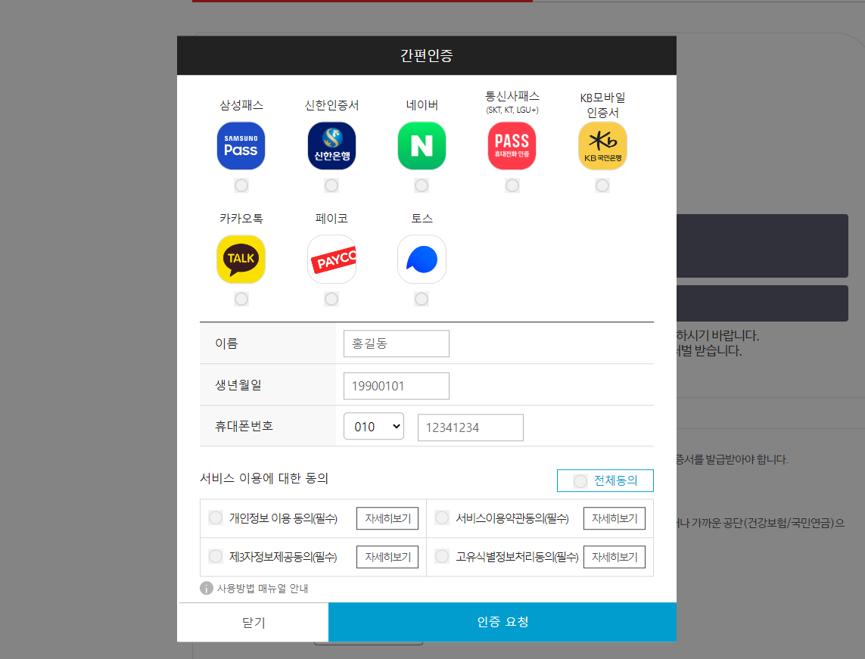The width and height of the screenshot is (865, 659).
Task: Tick the radio button under 네이버
Action: coord(422,185)
